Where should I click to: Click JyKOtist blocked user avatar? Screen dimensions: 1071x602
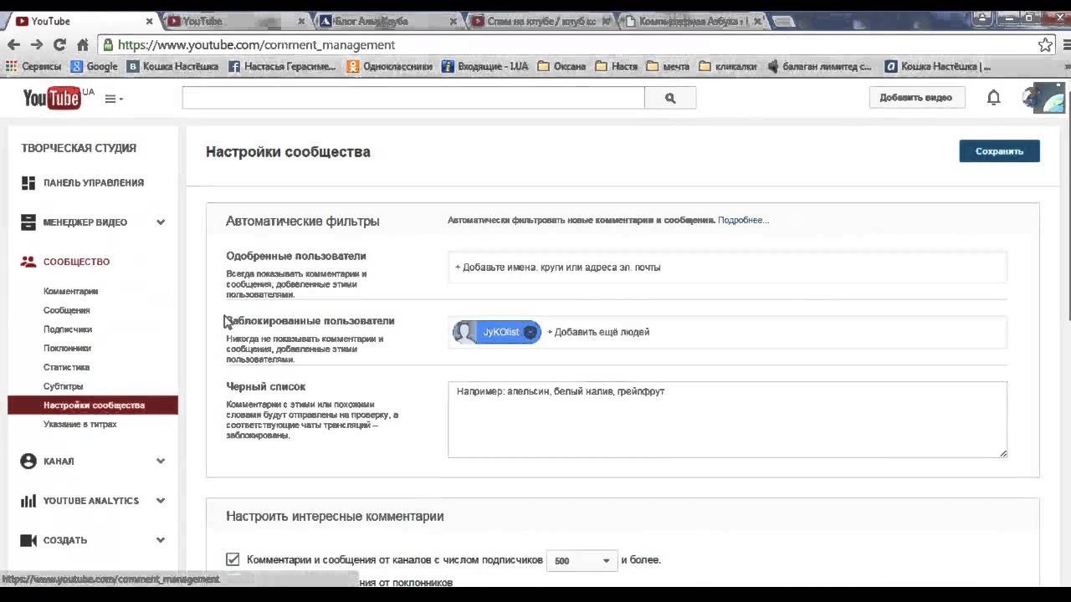coord(465,332)
